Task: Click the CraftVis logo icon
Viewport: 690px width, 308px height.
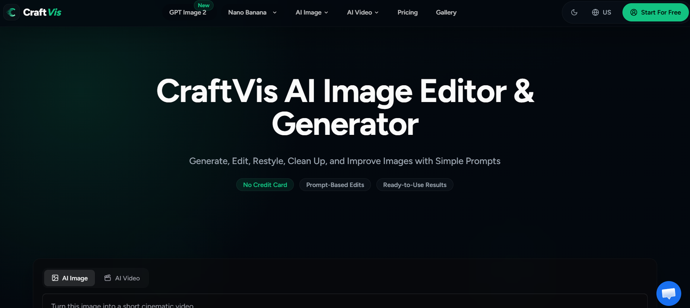Action: [12, 12]
